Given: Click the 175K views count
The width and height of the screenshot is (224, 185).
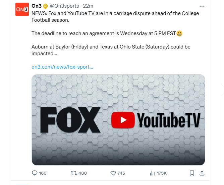Looking at the screenshot, I should click(x=162, y=173).
